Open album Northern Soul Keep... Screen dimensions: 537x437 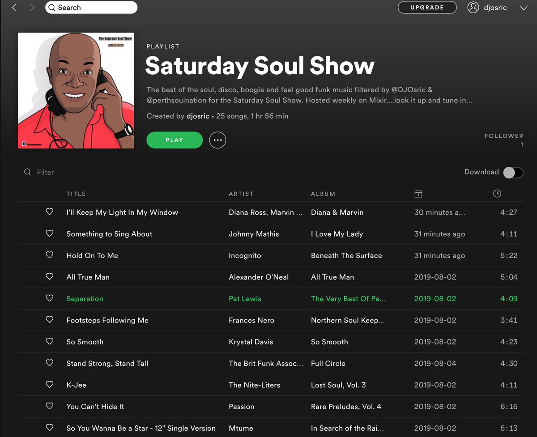pos(348,320)
